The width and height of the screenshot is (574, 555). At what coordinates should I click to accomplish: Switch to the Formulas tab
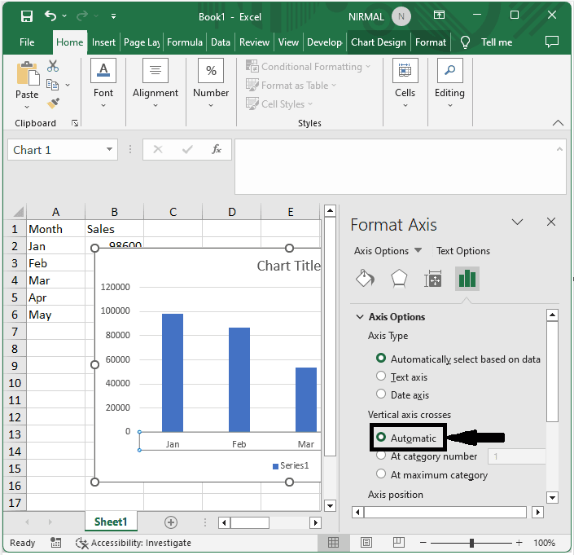185,42
